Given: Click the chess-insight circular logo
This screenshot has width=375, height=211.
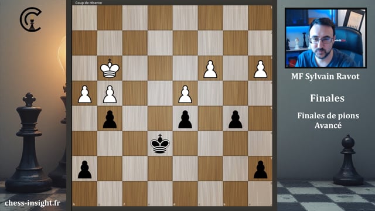Looking at the screenshot, I should [x=31, y=19].
